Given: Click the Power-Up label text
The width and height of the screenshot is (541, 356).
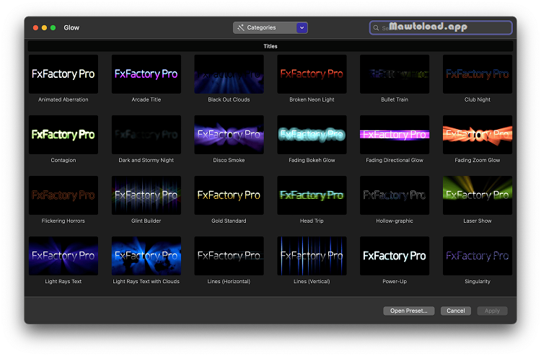Looking at the screenshot, I should pyautogui.click(x=395, y=282).
